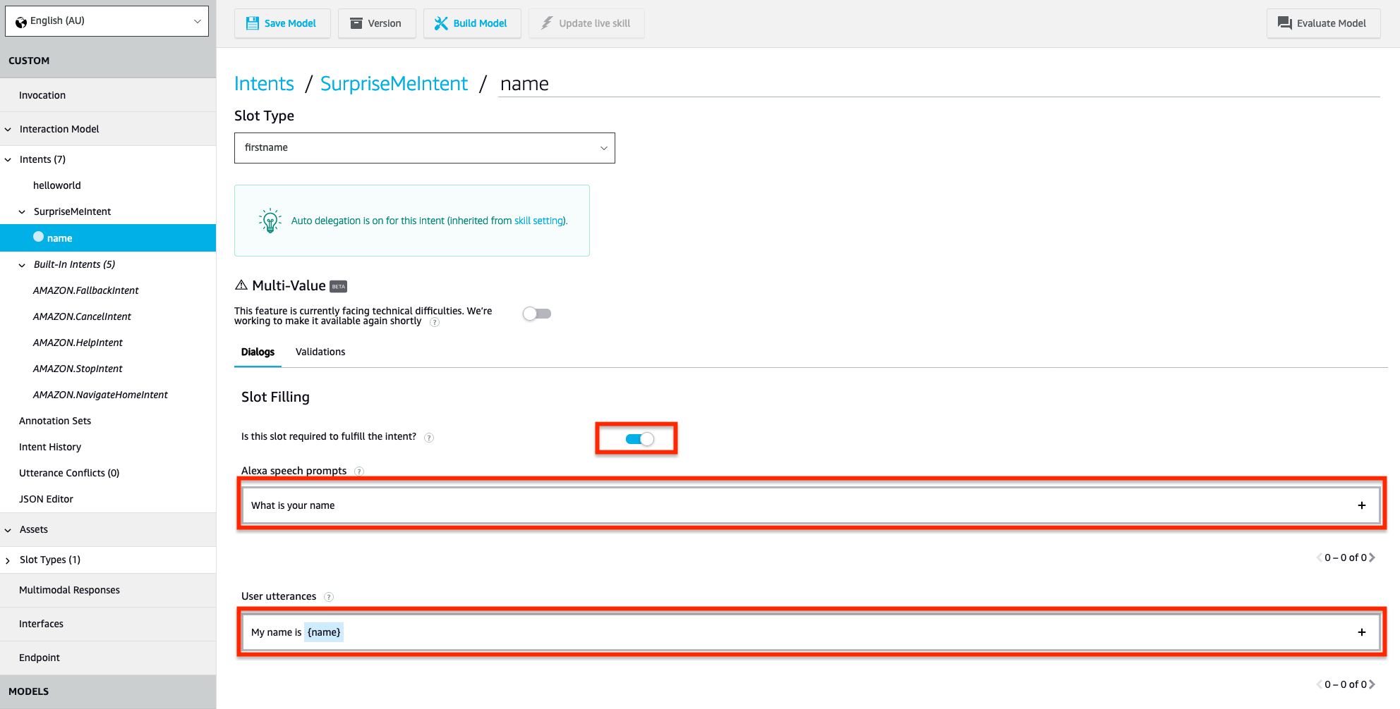Screen dimensions: 1400x709
Task: Go to previous page of speech prompts
Action: pos(1320,557)
